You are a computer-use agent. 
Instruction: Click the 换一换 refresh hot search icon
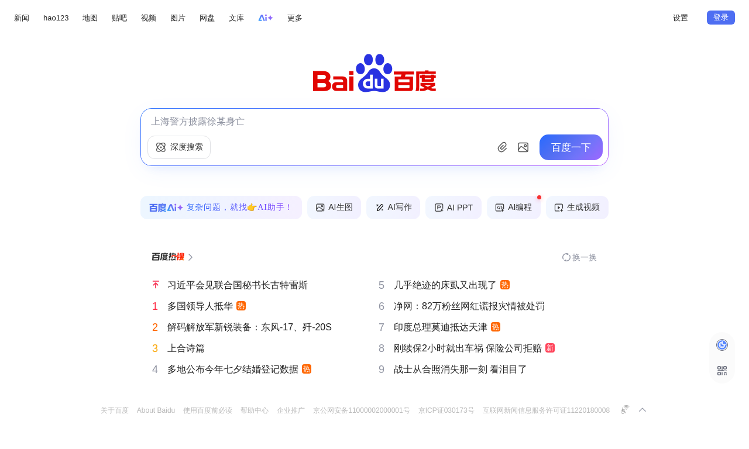point(566,257)
